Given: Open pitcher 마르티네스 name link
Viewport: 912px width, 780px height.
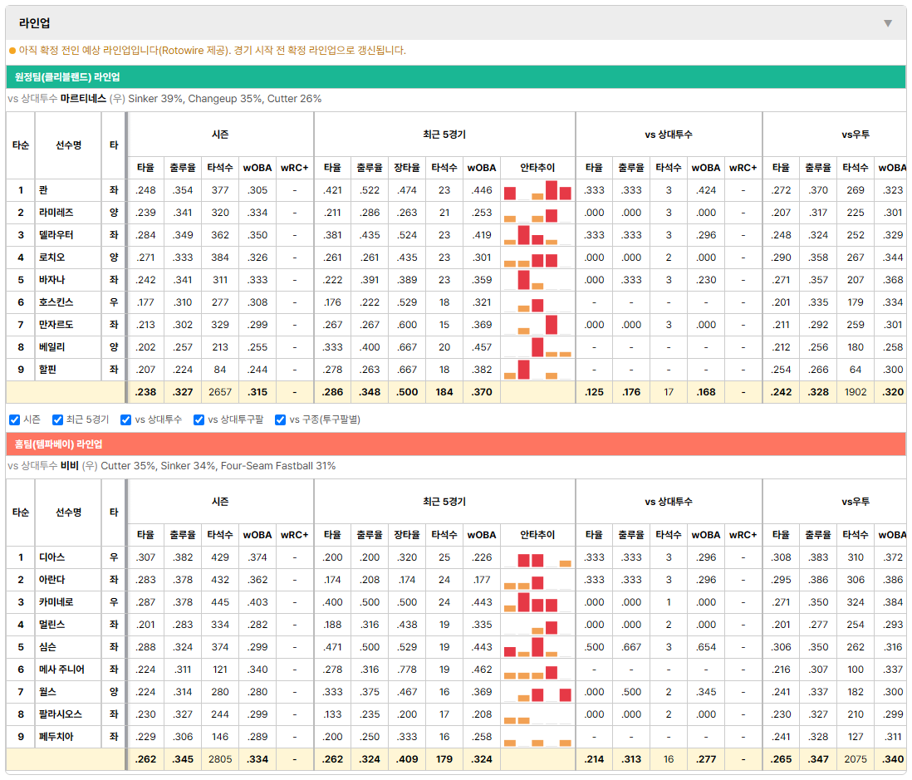Looking at the screenshot, I should (83, 99).
